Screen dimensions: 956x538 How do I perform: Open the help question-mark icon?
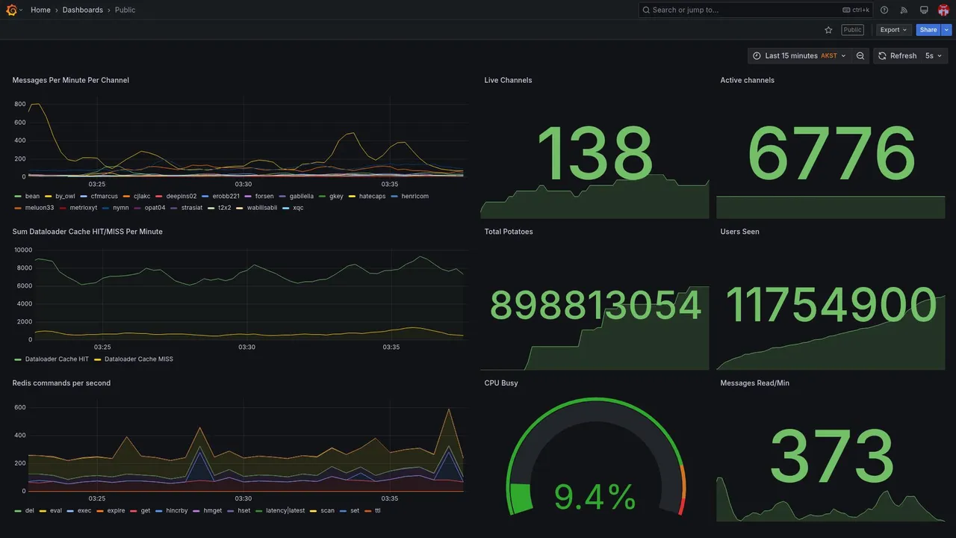(884, 10)
